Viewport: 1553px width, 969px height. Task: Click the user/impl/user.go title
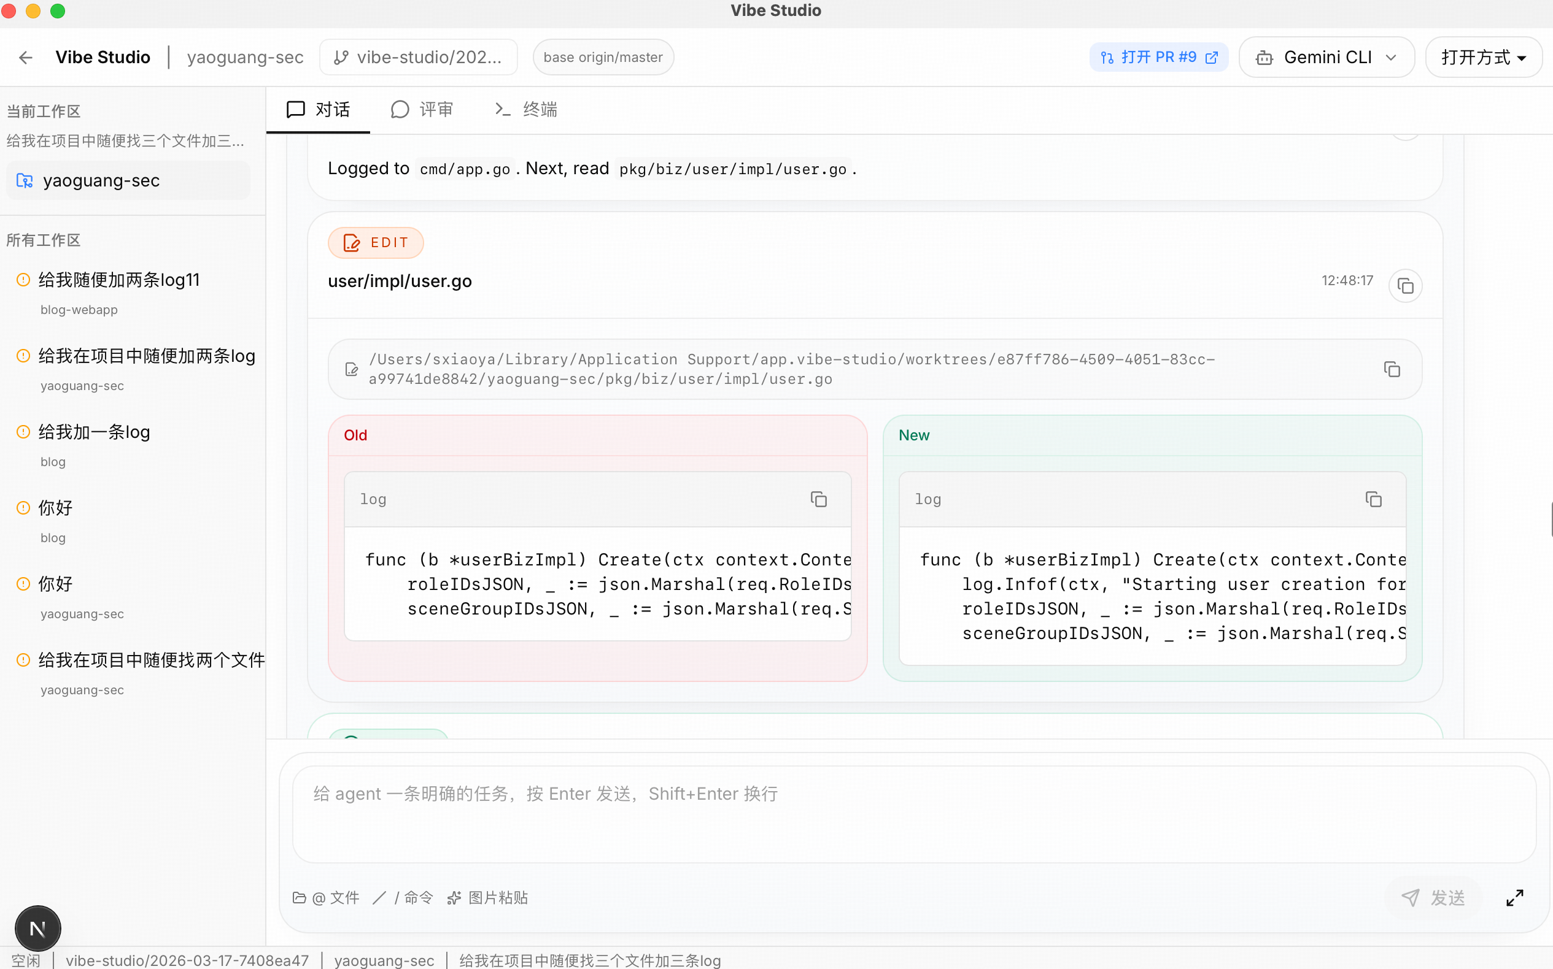click(x=400, y=282)
